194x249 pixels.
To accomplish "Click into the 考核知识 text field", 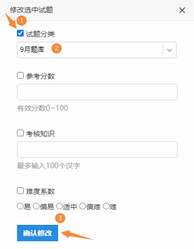I will pos(97,150).
